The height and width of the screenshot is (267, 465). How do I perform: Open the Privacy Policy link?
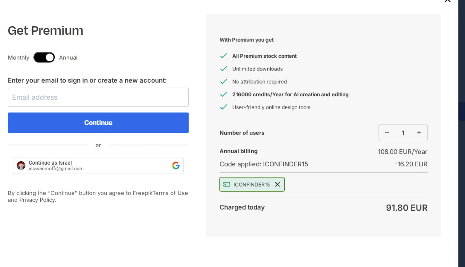tap(37, 200)
